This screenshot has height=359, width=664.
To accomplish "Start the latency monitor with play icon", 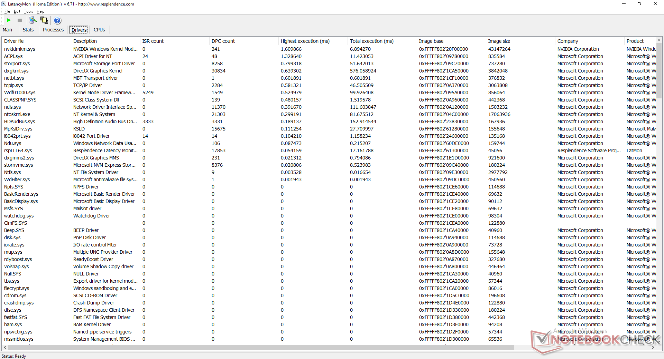I will [9, 20].
